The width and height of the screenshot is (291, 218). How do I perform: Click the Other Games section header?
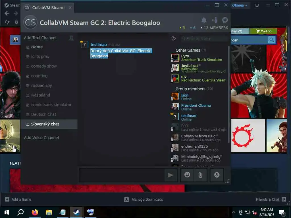coord(191,50)
